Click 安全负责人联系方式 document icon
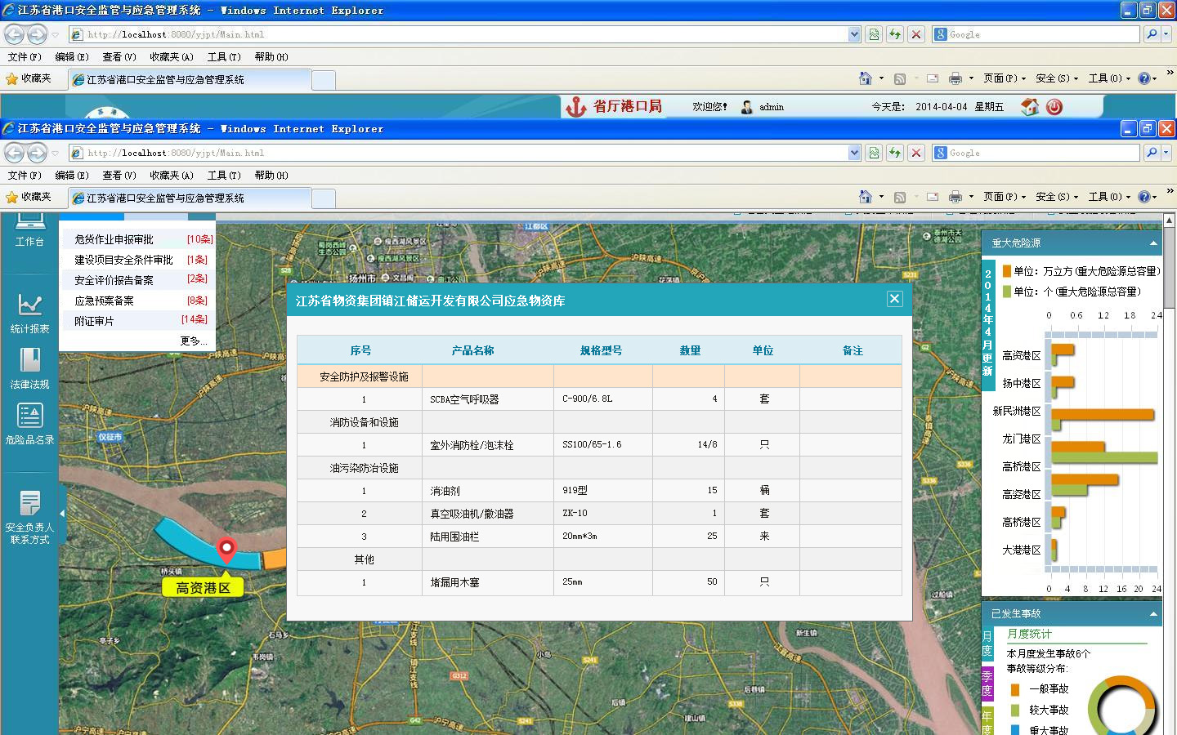 (29, 504)
